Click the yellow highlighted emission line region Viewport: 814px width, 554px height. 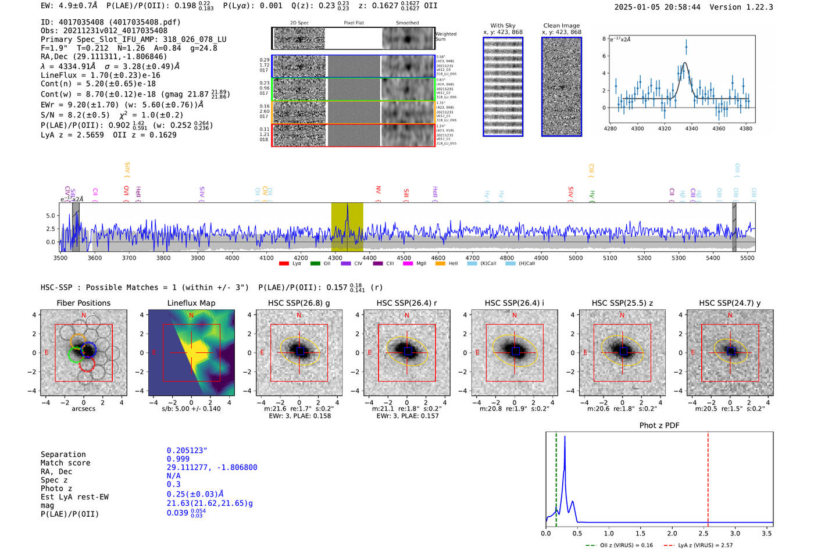click(347, 227)
